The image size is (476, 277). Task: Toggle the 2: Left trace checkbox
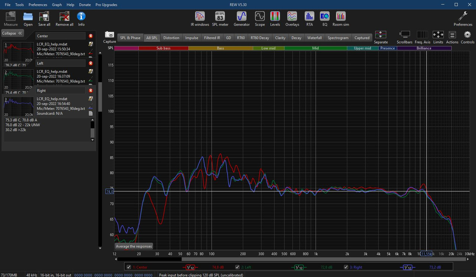tap(237, 267)
